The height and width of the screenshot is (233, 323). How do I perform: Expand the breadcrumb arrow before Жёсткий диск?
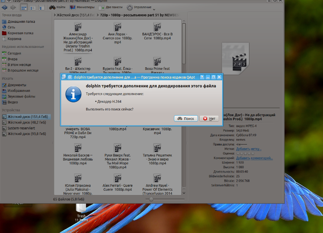(55, 16)
